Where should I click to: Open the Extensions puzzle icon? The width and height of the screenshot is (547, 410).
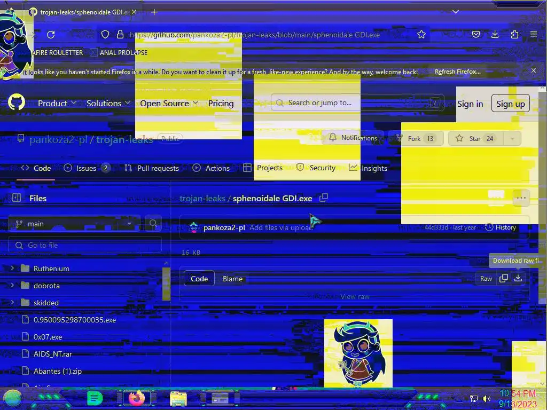pos(514,34)
